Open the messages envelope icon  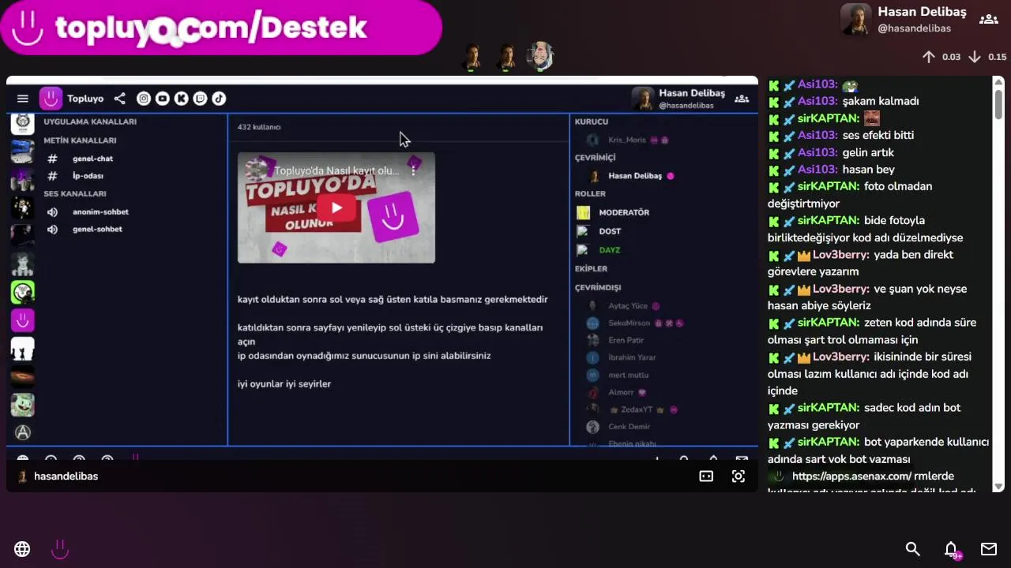(x=989, y=549)
